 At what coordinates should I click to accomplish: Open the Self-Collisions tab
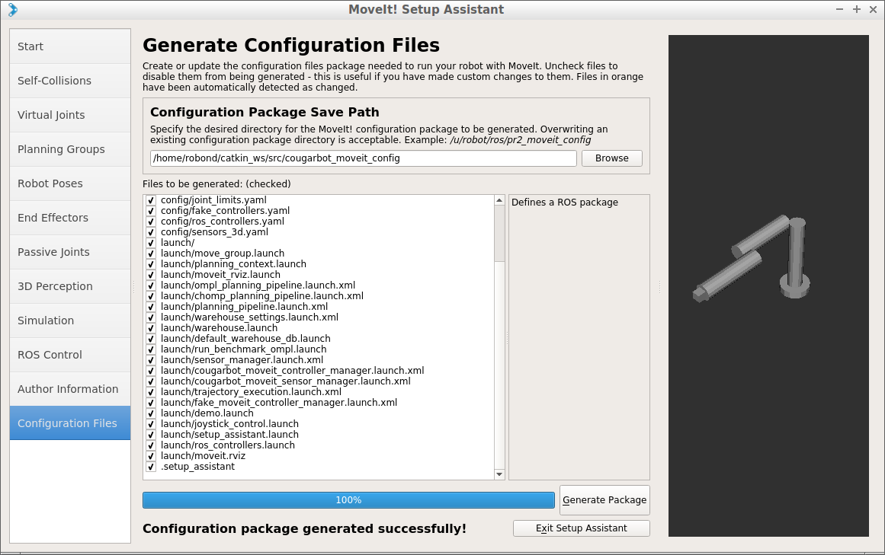click(70, 81)
